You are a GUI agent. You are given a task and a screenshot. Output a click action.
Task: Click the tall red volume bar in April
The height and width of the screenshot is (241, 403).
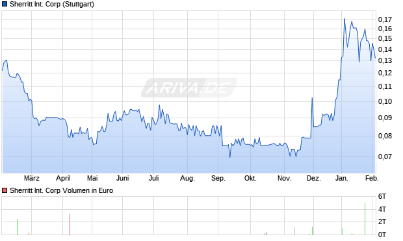click(x=70, y=224)
